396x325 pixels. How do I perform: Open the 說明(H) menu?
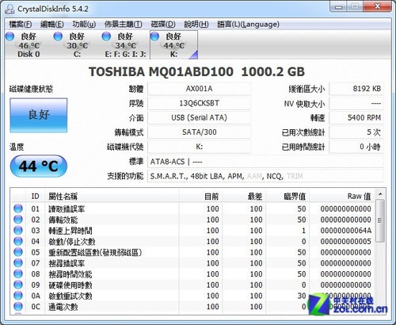[196, 25]
